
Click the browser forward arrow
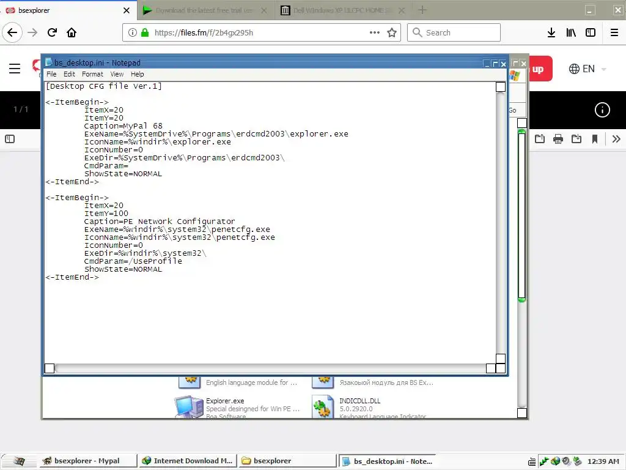click(32, 32)
